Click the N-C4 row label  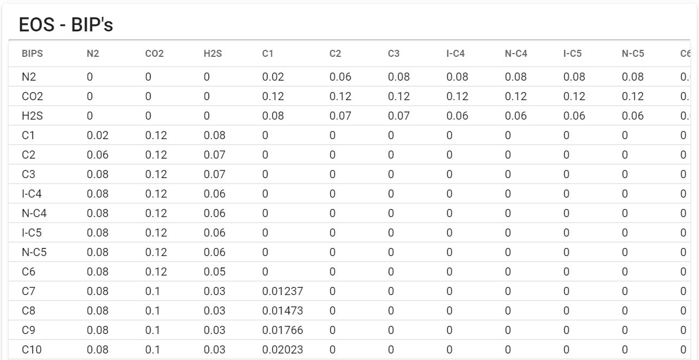pyautogui.click(x=34, y=213)
